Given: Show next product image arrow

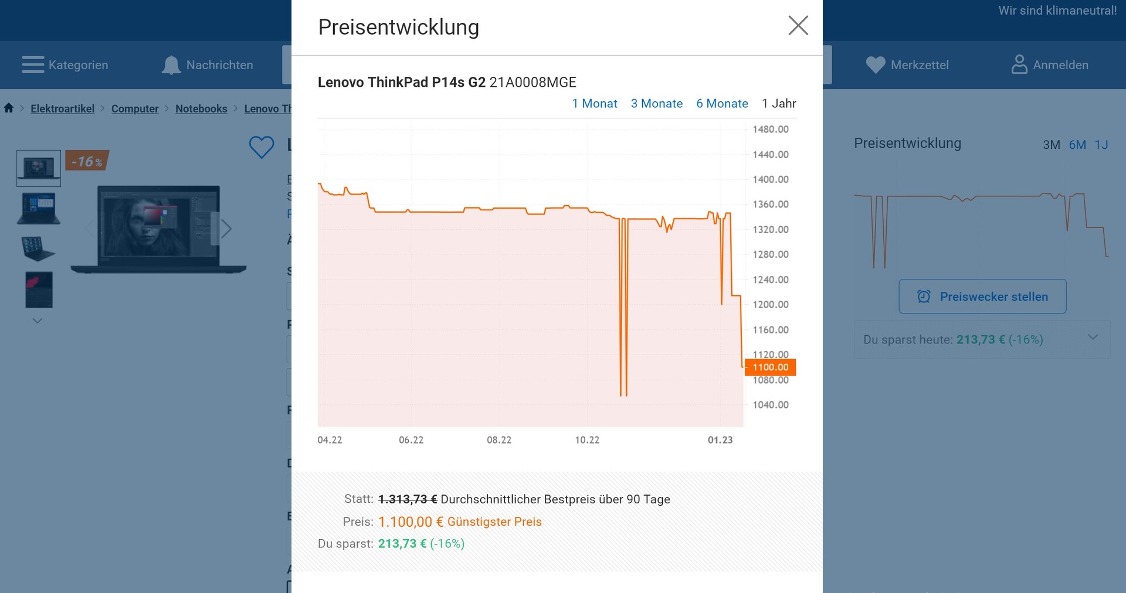Looking at the screenshot, I should pos(226,229).
